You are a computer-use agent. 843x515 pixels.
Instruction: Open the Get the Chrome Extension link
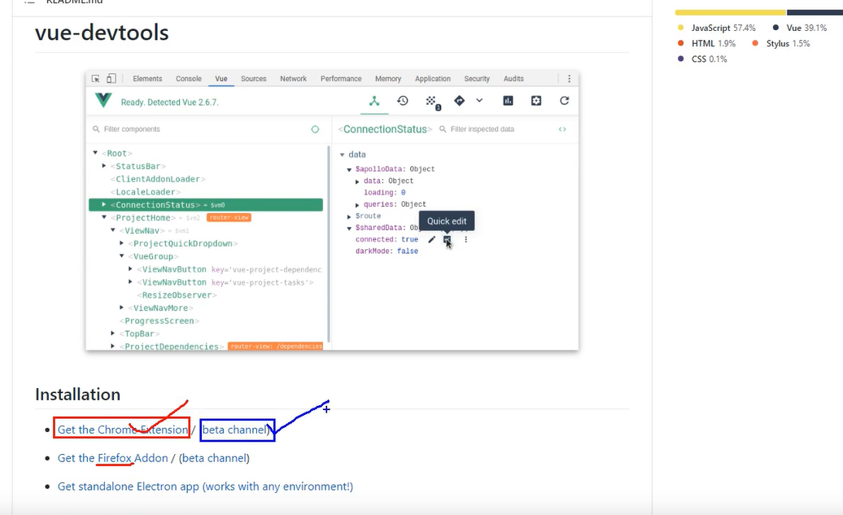coord(123,430)
